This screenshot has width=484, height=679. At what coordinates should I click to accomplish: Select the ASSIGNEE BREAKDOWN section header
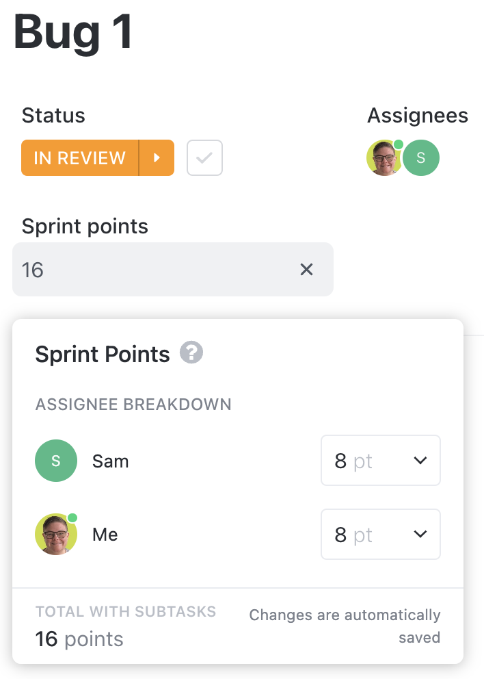tap(133, 405)
